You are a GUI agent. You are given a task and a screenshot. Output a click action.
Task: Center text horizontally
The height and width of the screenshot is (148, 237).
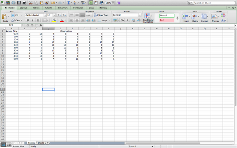[77, 20]
